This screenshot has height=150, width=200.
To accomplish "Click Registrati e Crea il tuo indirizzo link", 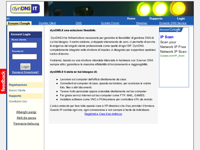I will (103, 114).
